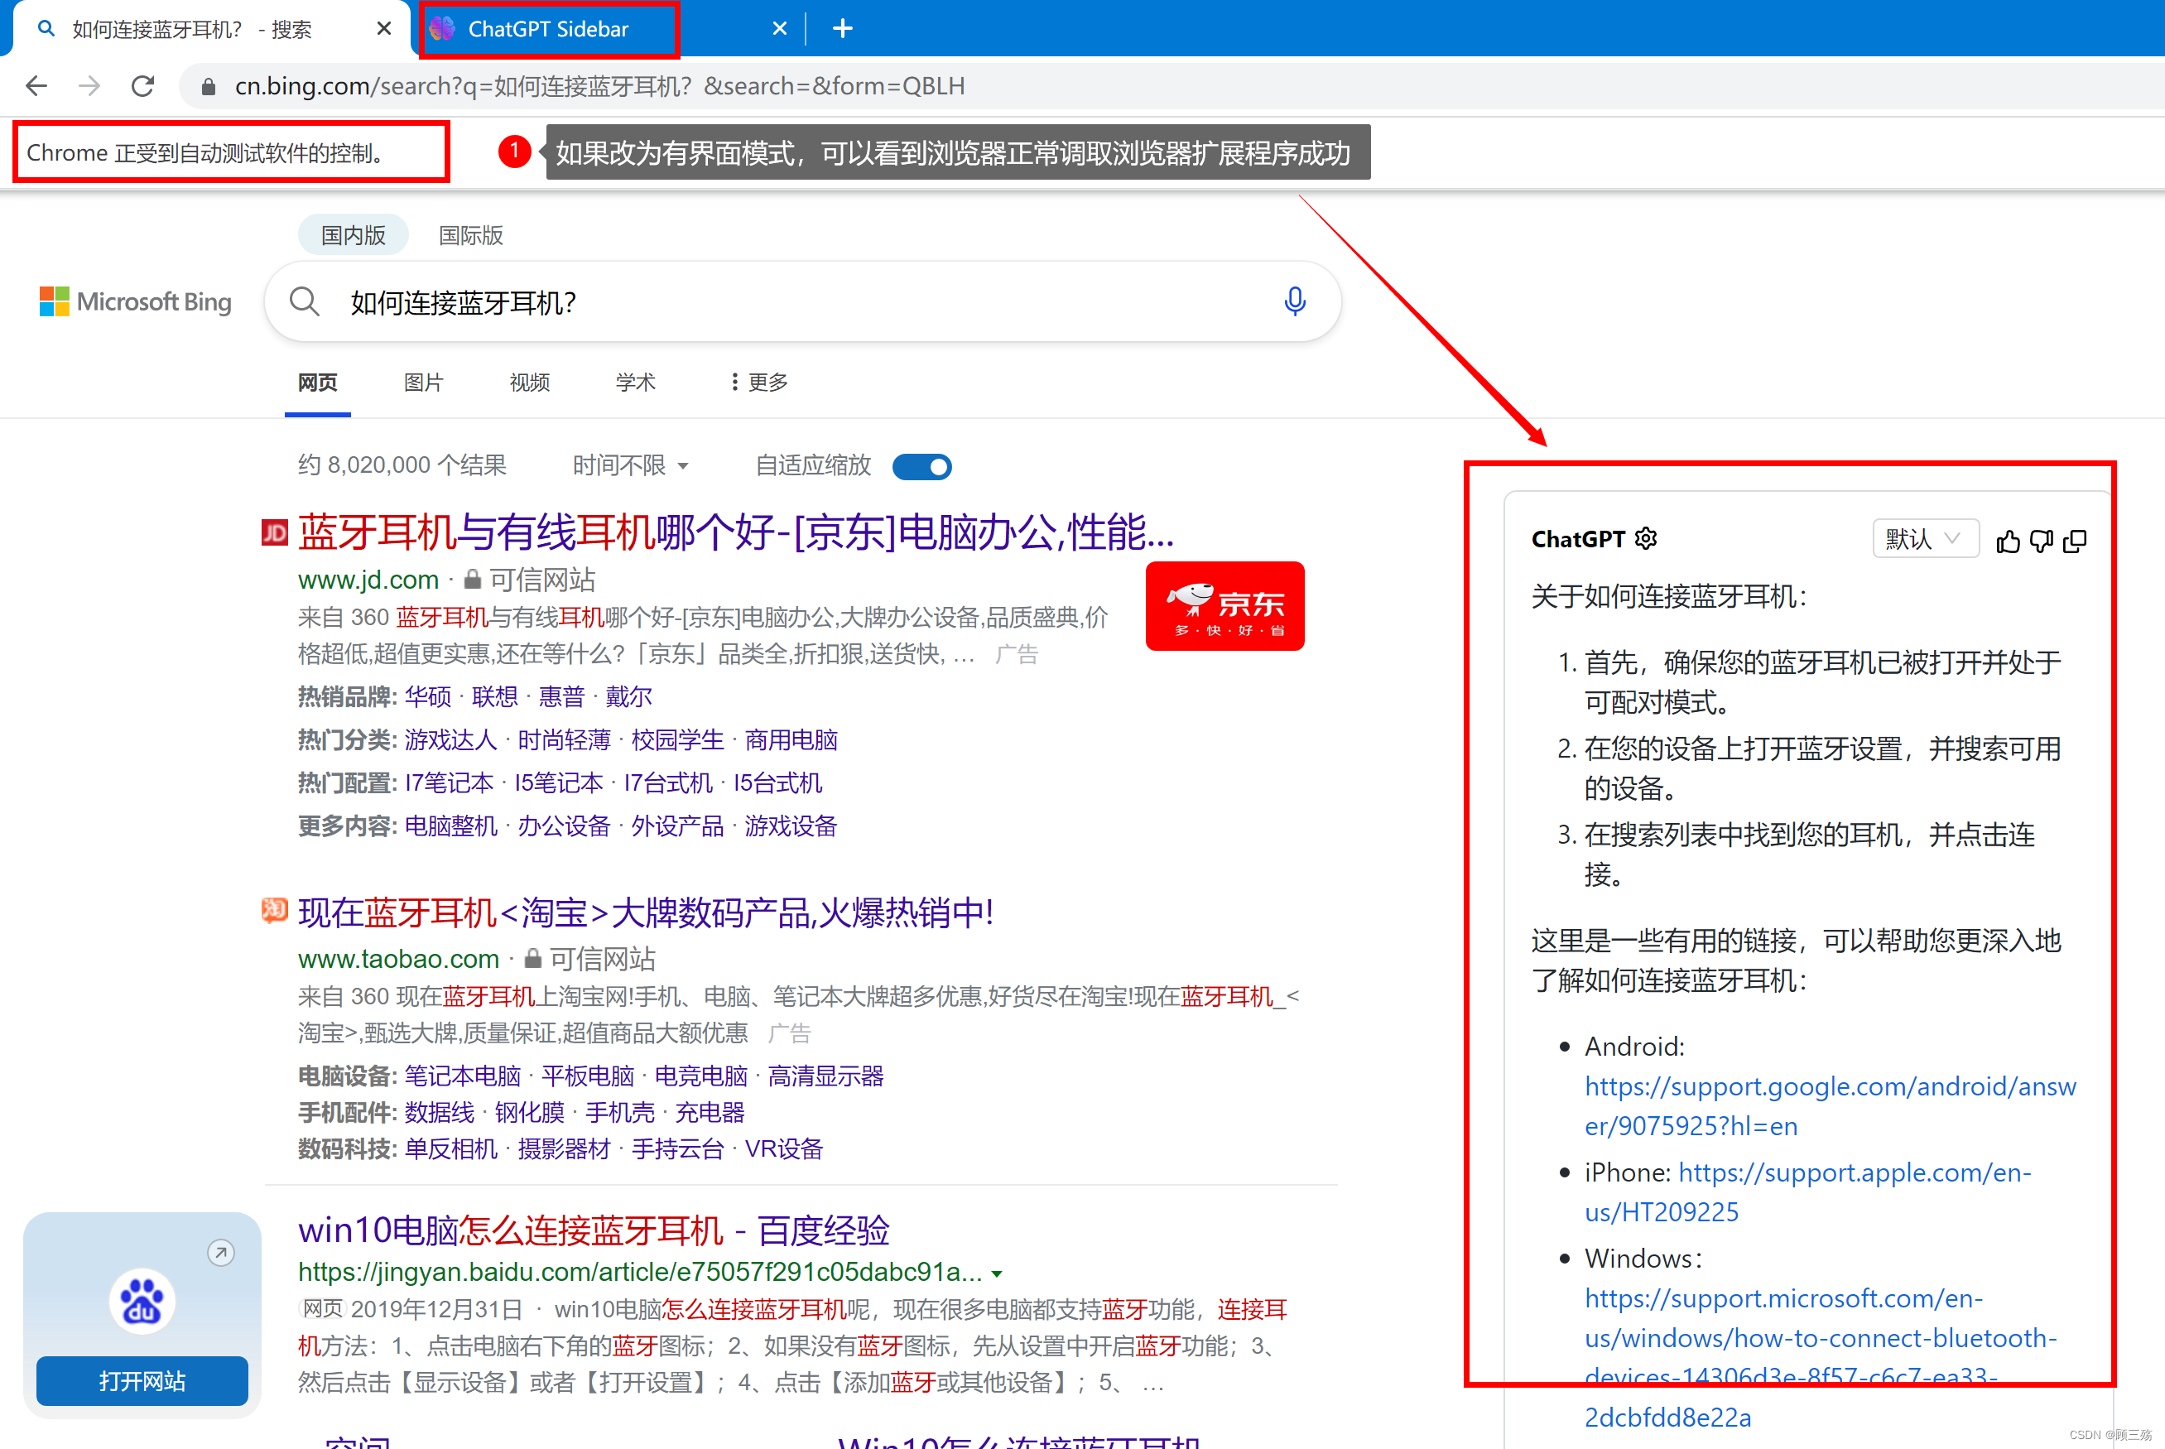Toggle the 自适应缩放 switch

922,465
